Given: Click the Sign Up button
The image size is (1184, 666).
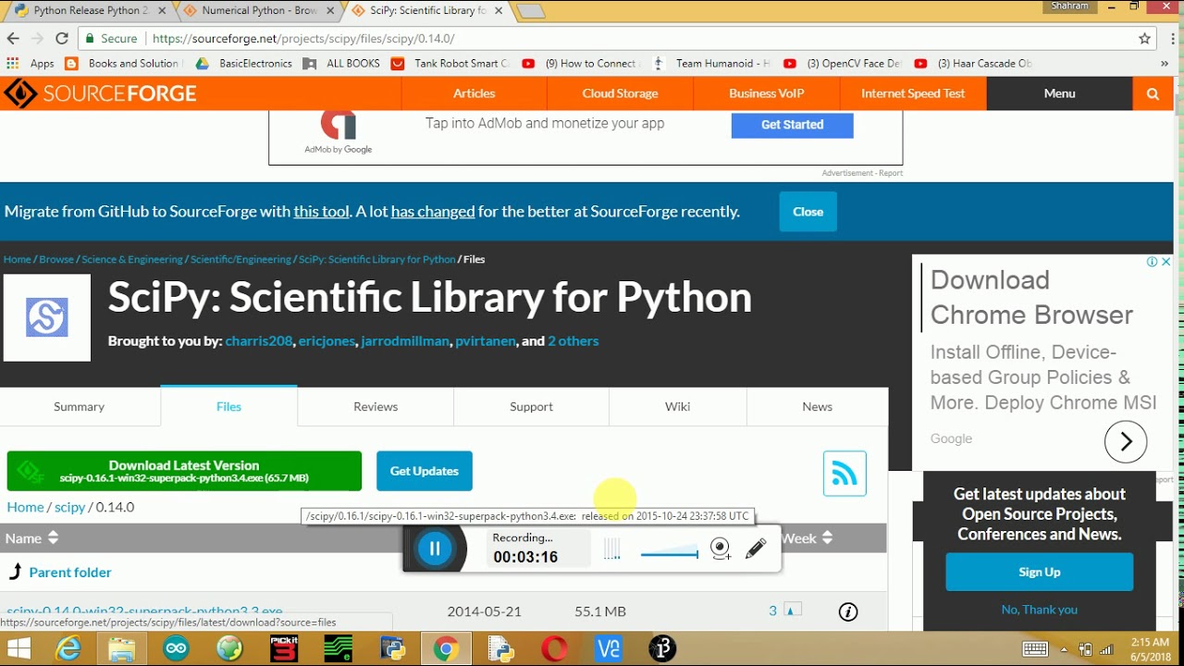Looking at the screenshot, I should click(1040, 572).
